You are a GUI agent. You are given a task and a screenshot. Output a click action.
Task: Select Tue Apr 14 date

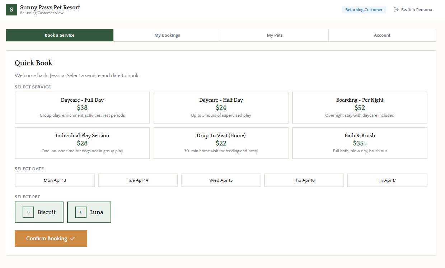[138, 180]
